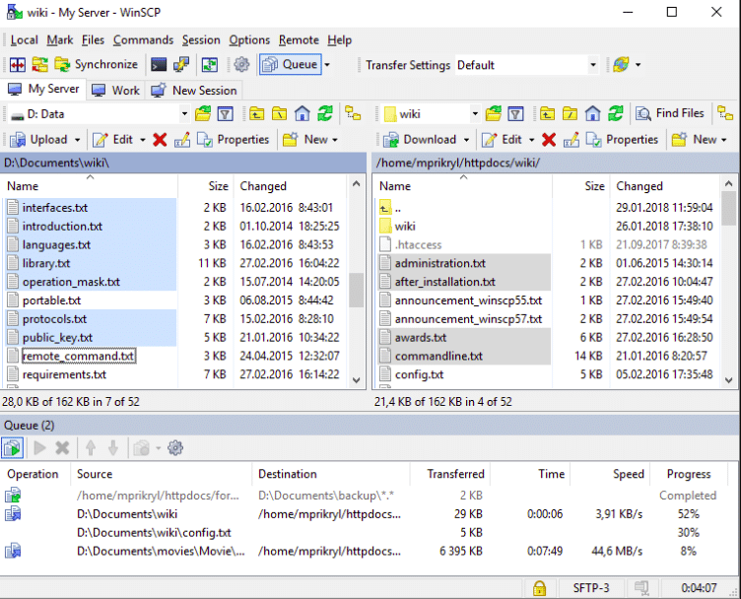Open queue preferences gear icon
Viewport: 741px width, 599px height.
point(174,448)
